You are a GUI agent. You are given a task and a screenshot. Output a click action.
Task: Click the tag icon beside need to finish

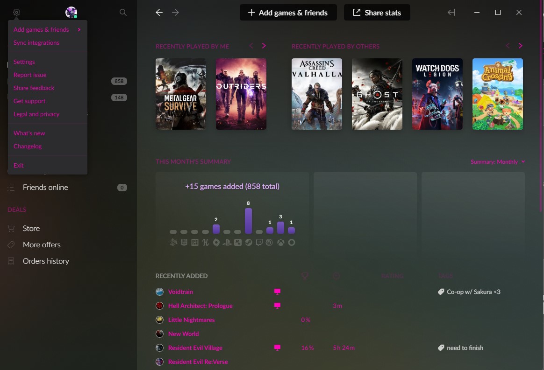click(x=441, y=348)
